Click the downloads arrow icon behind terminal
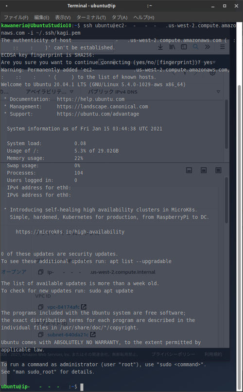The height and width of the screenshot is (392, 243). click(160, 47)
